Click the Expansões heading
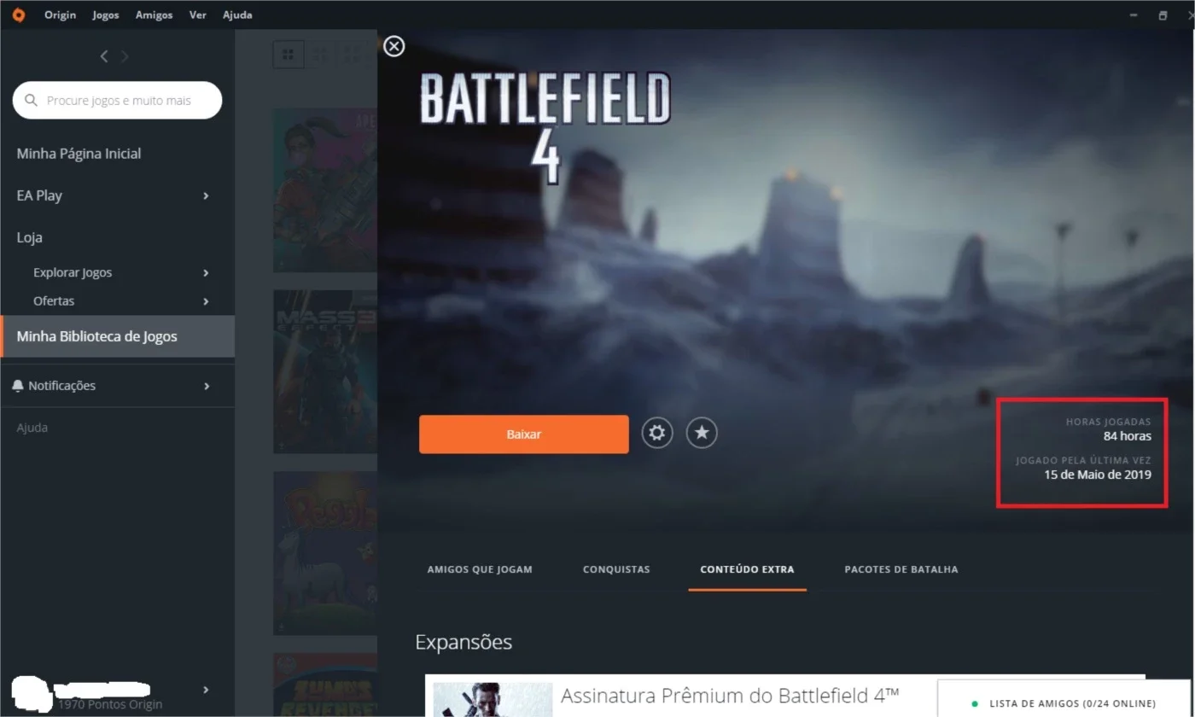The height and width of the screenshot is (717, 1195). 463,642
